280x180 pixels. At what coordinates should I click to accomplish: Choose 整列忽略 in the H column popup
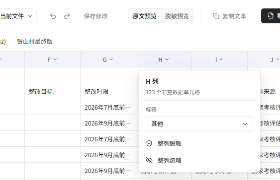tap(199, 161)
